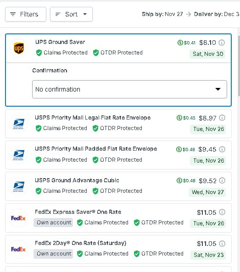Click Claims Protected shield on Padded Flat Rate Envelope
This screenshot has width=240, height=272.
click(x=39, y=160)
